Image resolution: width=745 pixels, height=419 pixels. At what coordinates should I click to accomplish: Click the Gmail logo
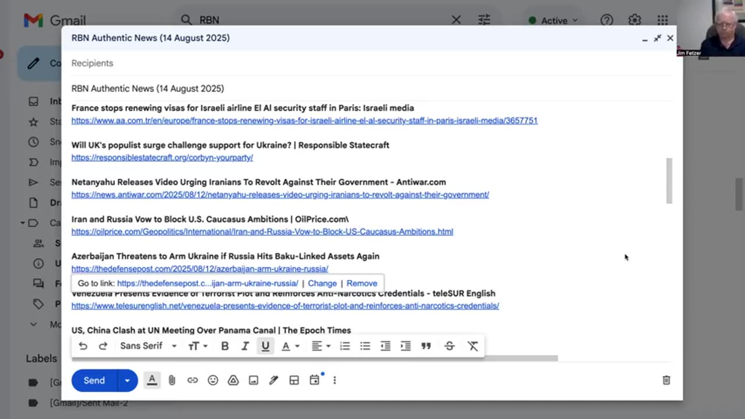(55, 20)
